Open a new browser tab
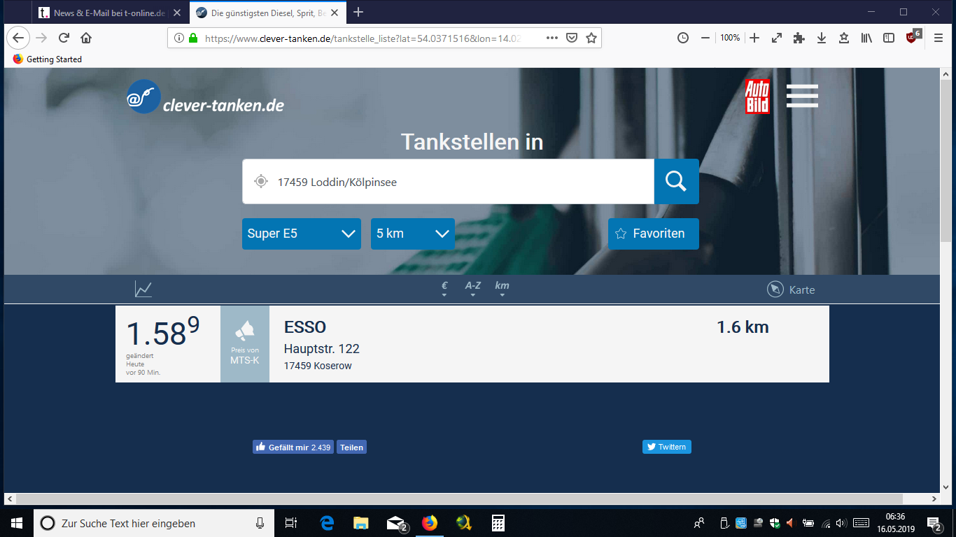The height and width of the screenshot is (537, 956). click(358, 13)
